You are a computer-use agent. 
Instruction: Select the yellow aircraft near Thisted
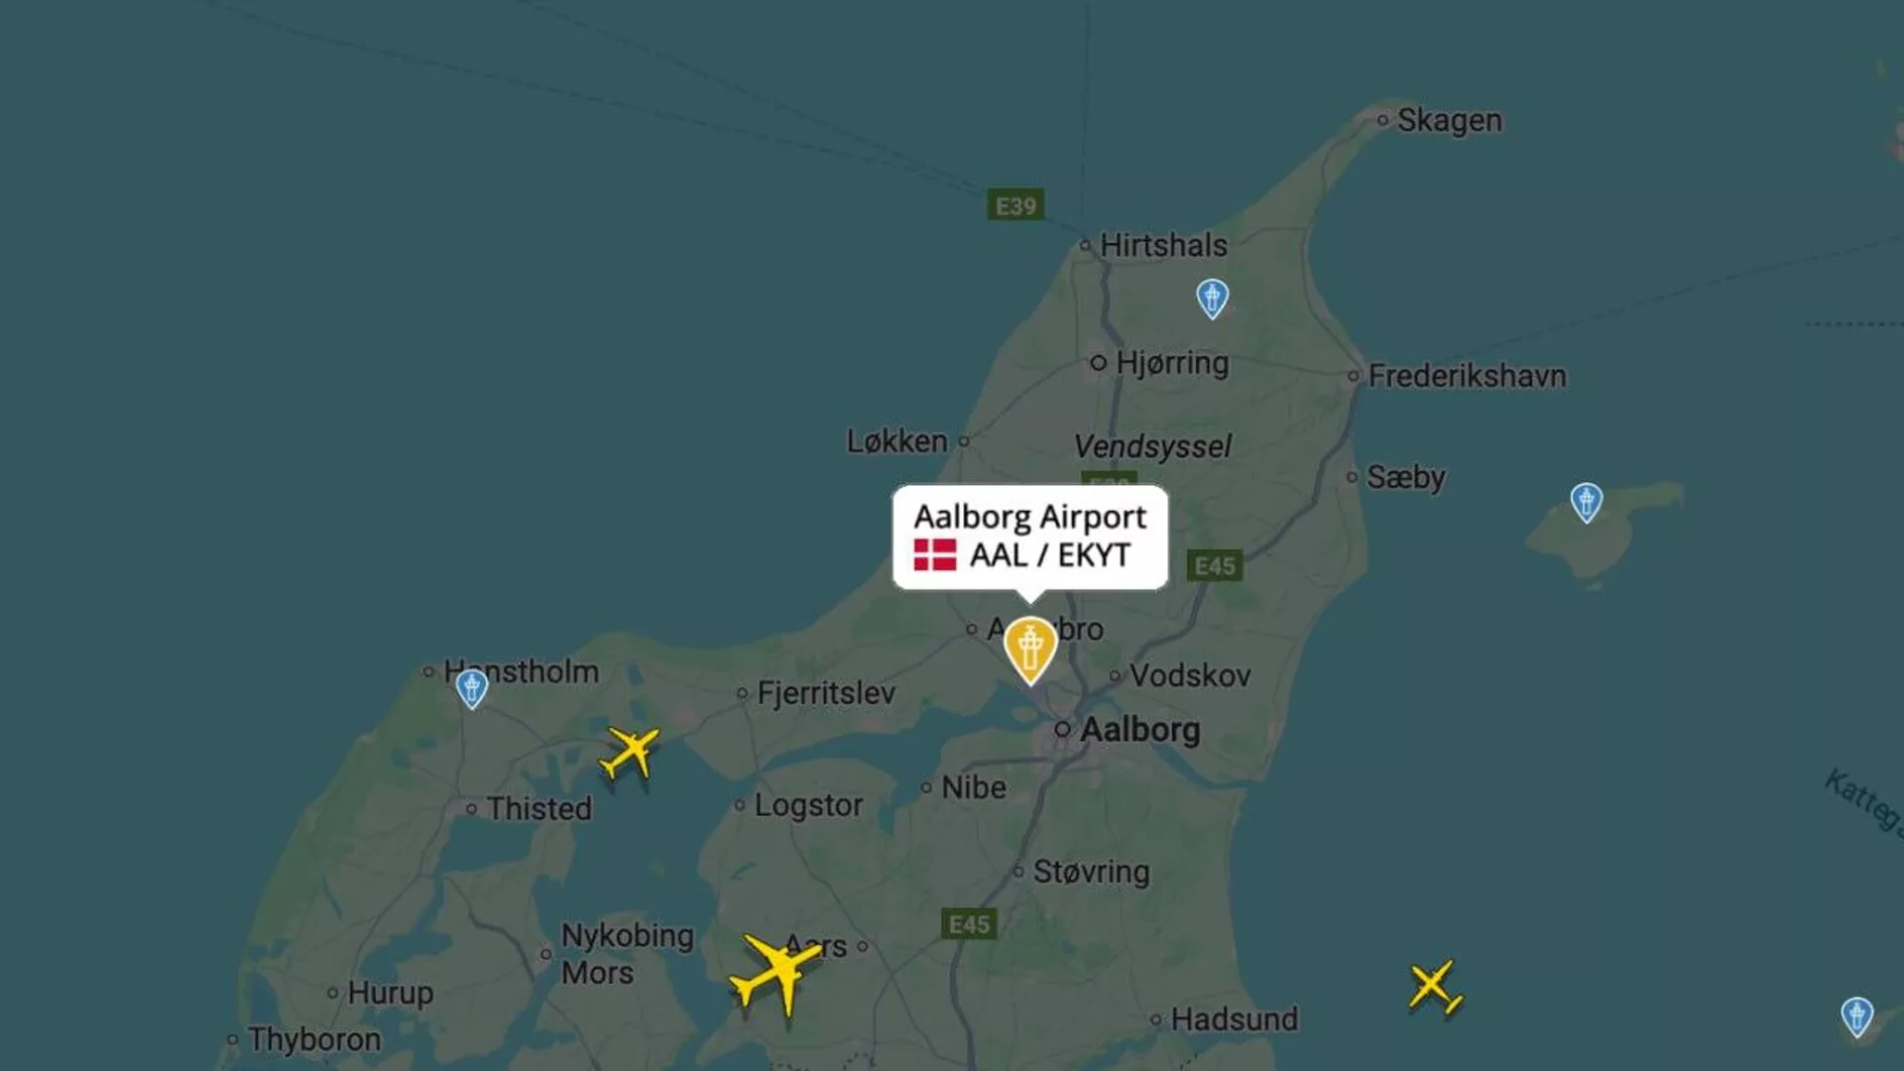[630, 753]
